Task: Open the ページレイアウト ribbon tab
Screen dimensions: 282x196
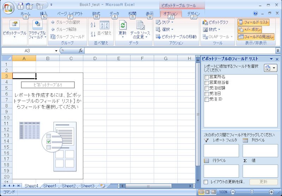Action: 70,14
